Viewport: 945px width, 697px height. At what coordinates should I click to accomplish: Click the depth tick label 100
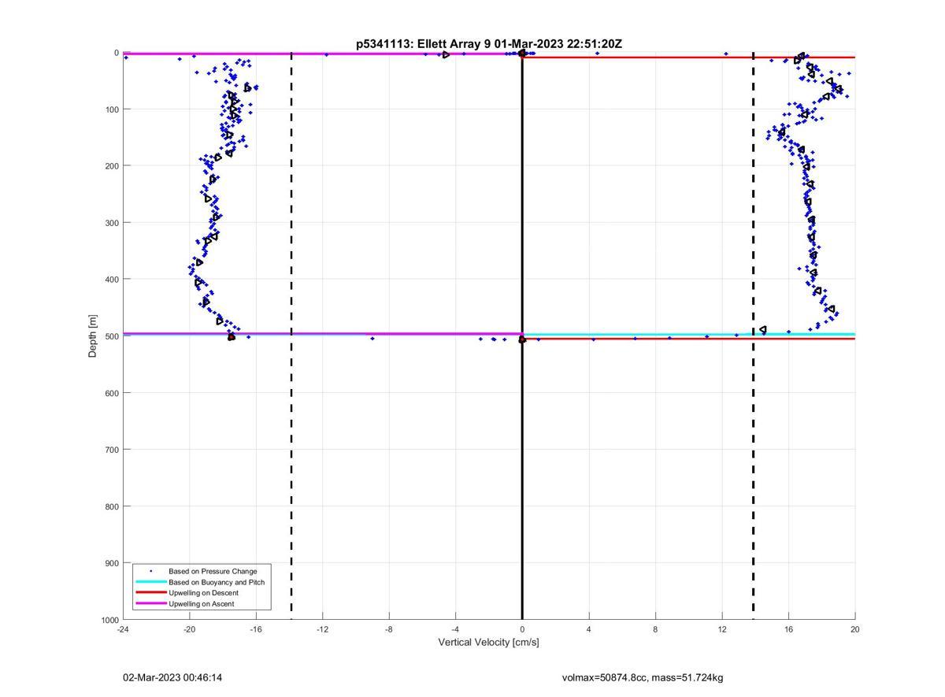point(112,109)
